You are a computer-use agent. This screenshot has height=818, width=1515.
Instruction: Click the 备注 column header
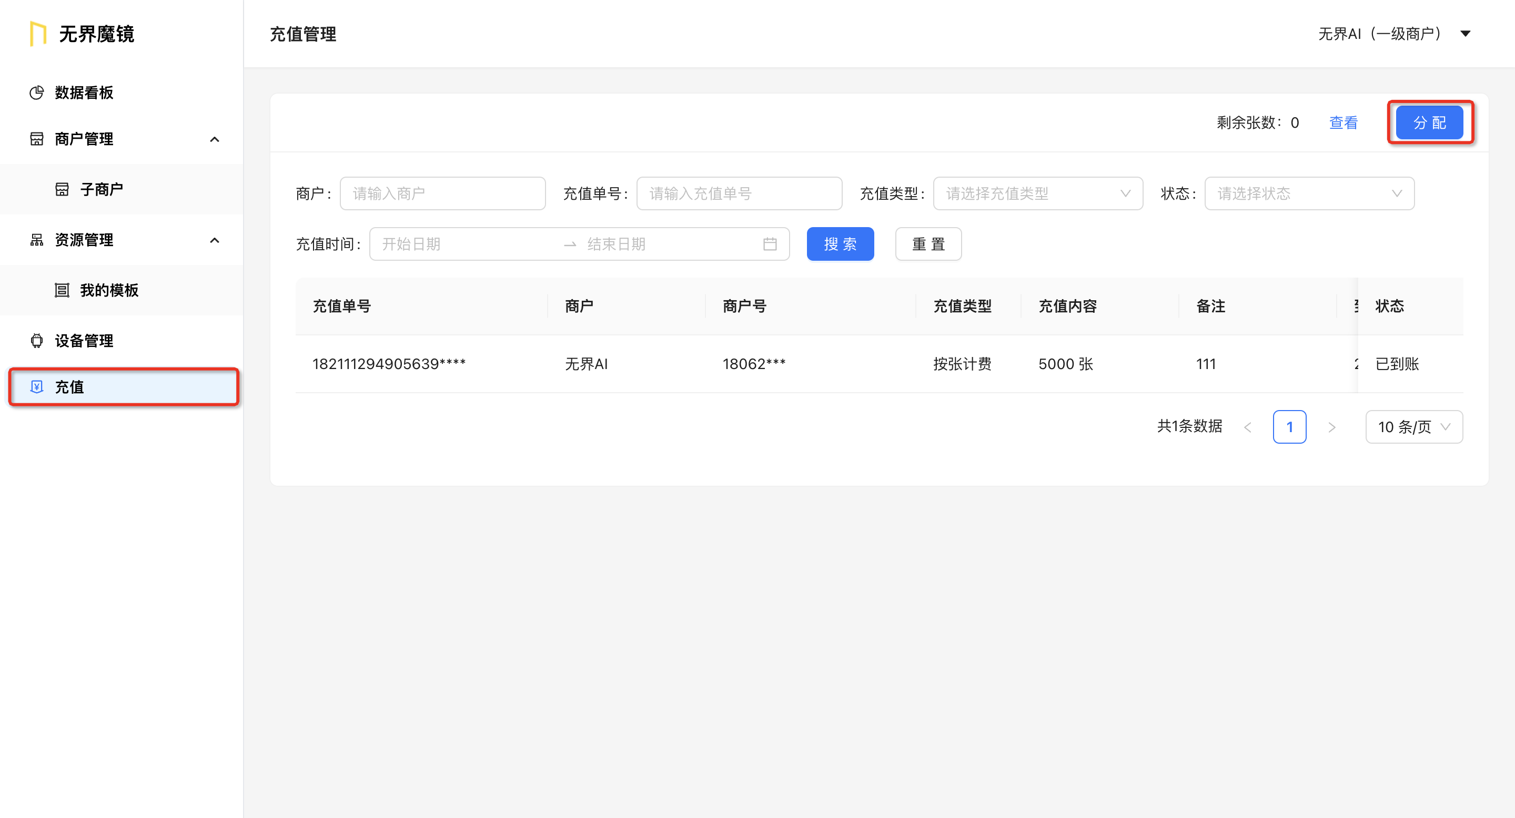click(x=1211, y=306)
